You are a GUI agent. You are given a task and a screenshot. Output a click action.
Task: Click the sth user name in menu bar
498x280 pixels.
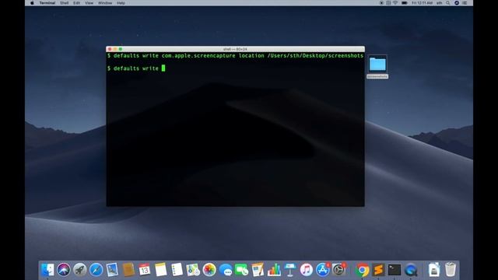coord(439,3)
